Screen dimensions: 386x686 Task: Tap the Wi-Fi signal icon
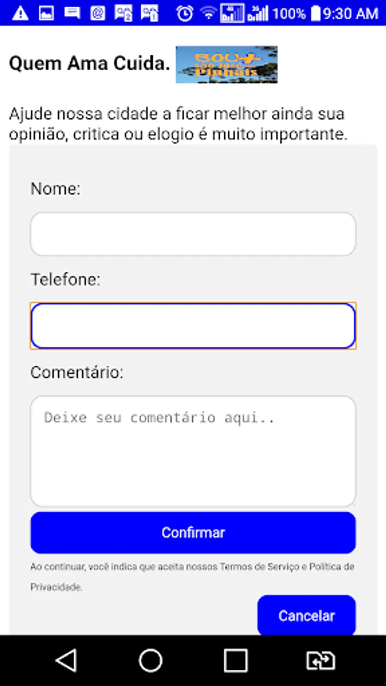209,13
